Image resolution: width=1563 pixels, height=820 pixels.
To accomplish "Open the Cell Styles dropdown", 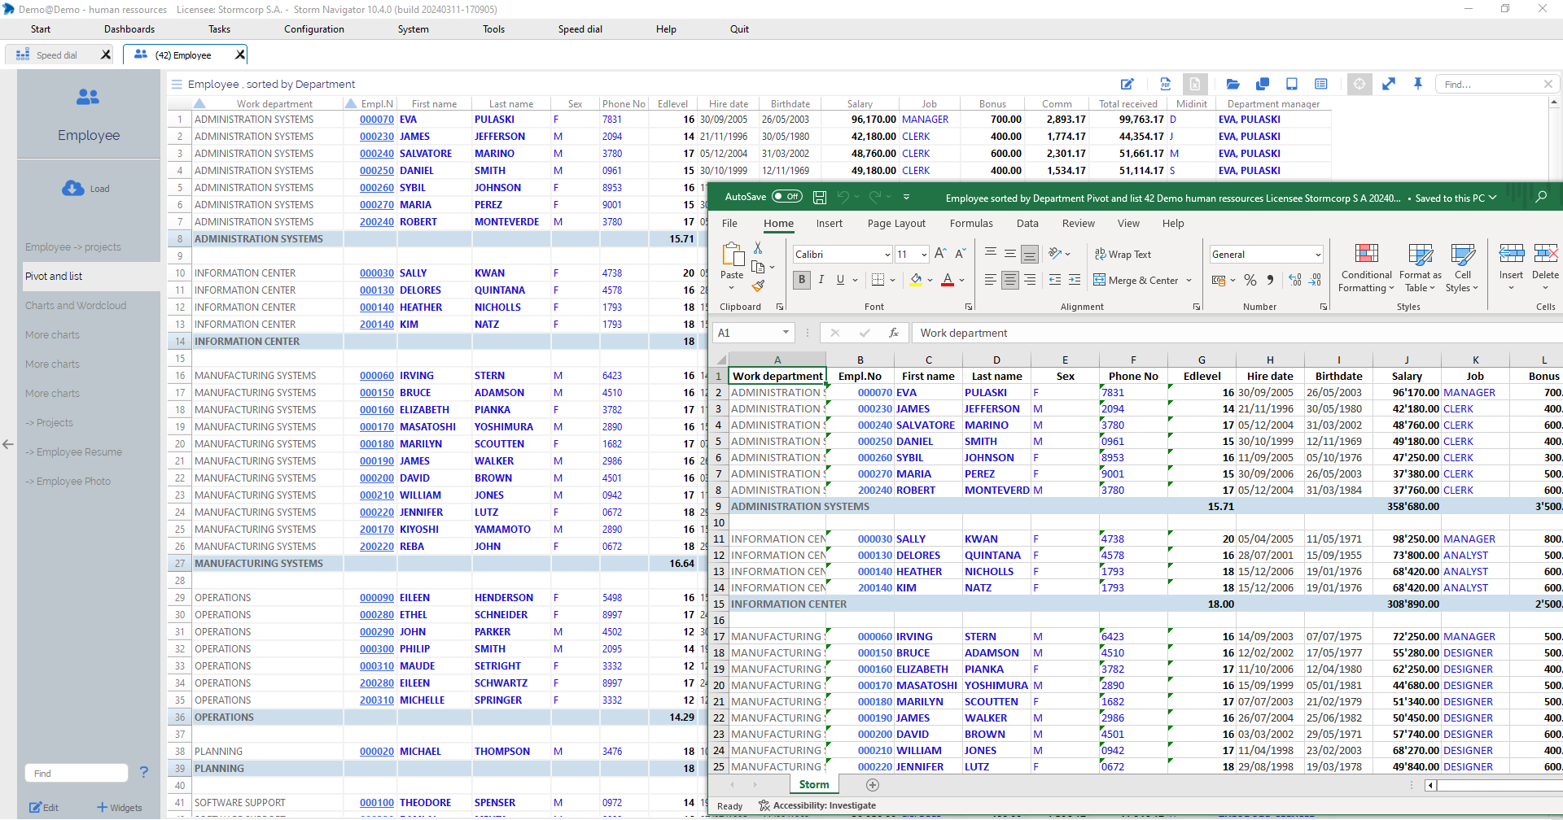I will point(1462,269).
